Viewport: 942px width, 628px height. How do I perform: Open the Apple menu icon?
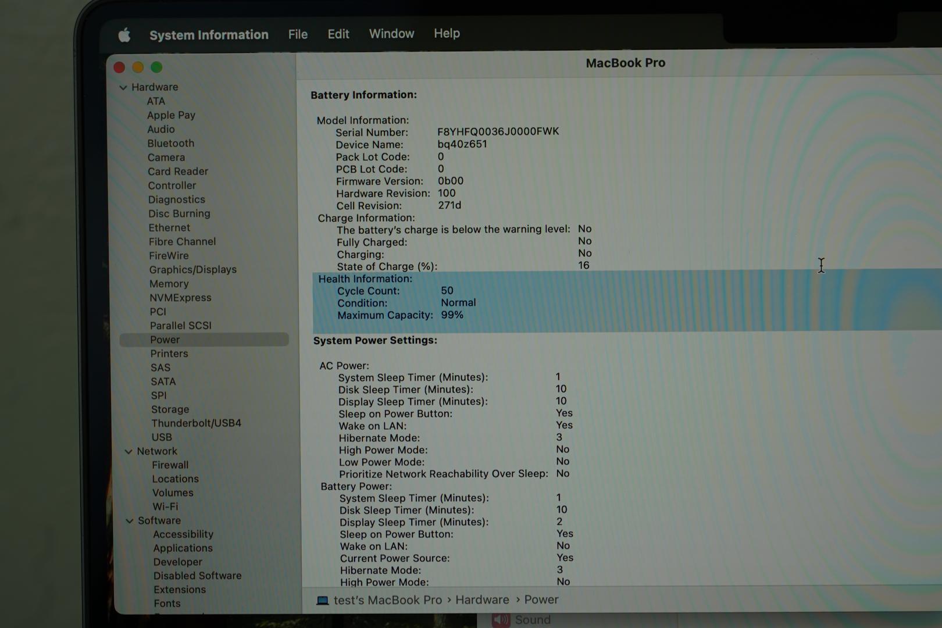click(124, 35)
